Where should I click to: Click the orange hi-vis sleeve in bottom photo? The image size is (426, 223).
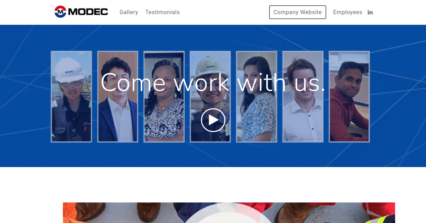(x=70, y=212)
